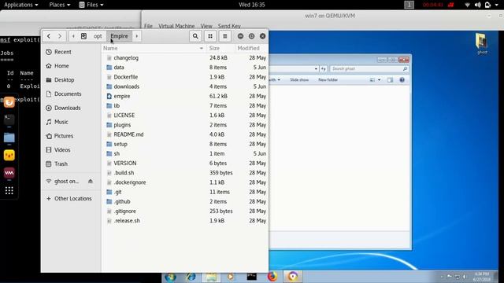Open Show Applications grid in dock

[9, 190]
